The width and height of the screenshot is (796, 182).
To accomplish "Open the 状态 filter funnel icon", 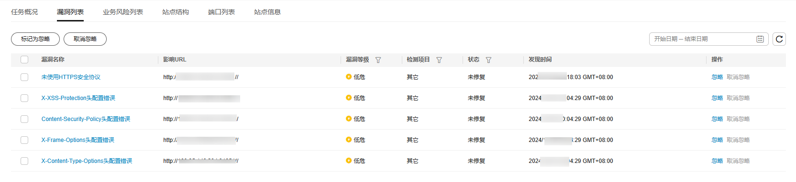I will point(488,60).
